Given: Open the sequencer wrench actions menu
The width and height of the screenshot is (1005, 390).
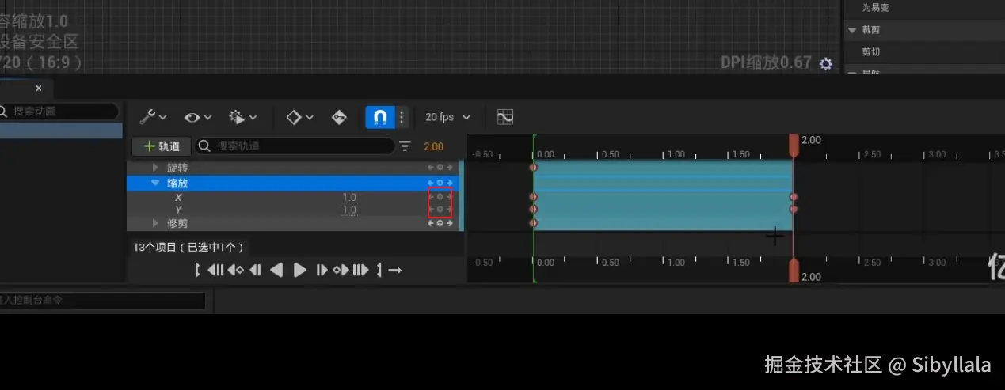Looking at the screenshot, I should pyautogui.click(x=153, y=117).
